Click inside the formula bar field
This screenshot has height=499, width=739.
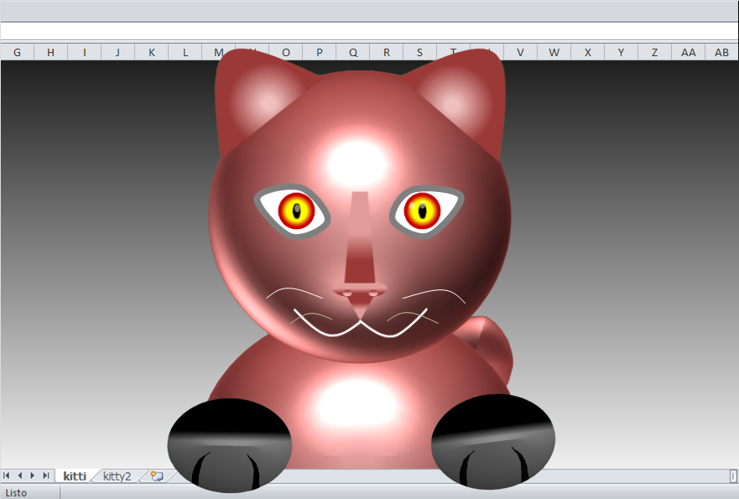tap(369, 31)
